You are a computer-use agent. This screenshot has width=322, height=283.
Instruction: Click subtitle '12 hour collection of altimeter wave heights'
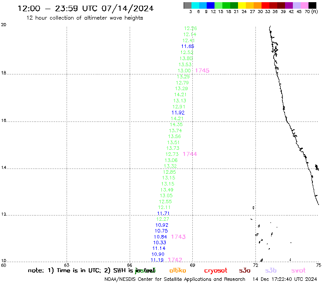(84, 18)
